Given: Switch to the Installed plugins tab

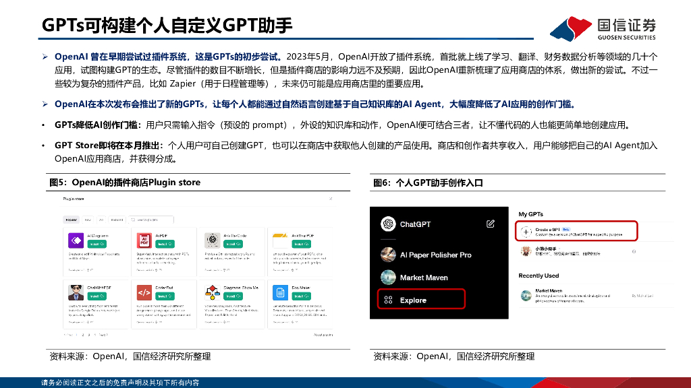Looking at the screenshot, I should pyautogui.click(x=117, y=220).
